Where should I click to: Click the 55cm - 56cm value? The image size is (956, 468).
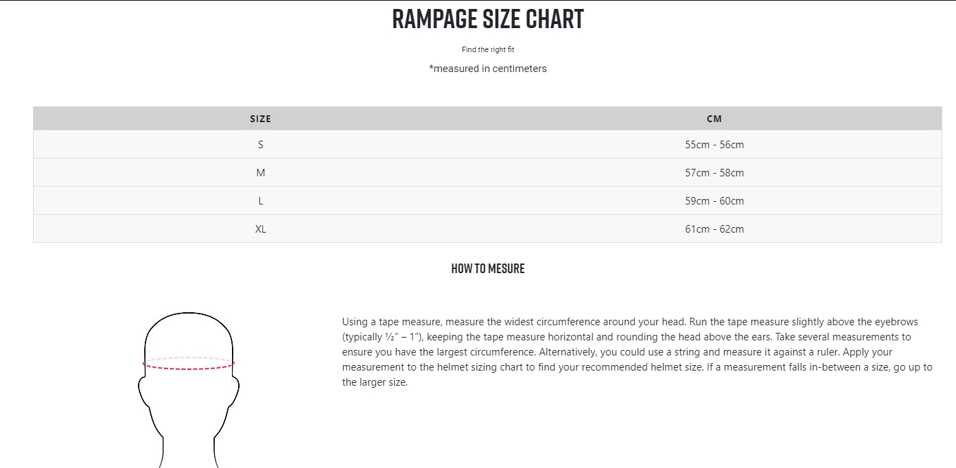click(x=714, y=145)
